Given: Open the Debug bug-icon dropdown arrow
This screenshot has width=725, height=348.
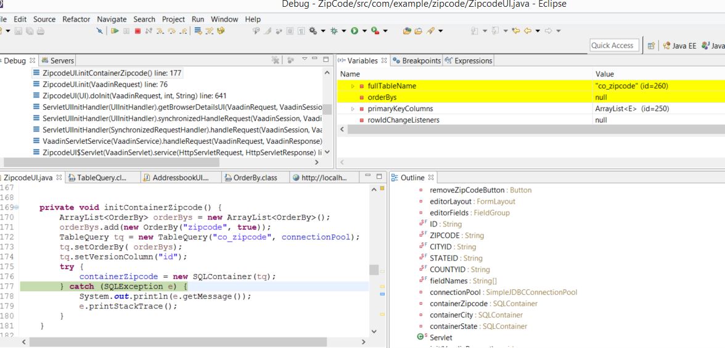Looking at the screenshot, I should [343, 31].
